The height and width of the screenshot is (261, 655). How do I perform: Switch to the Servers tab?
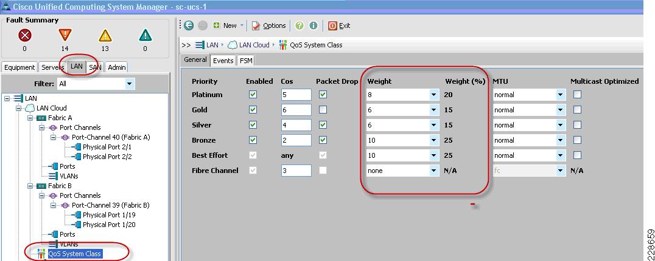tap(52, 67)
